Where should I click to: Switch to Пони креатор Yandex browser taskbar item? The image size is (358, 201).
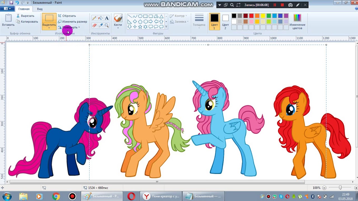[161, 196]
